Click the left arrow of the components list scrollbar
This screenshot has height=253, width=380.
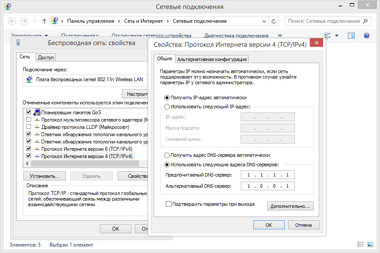(x=28, y=164)
